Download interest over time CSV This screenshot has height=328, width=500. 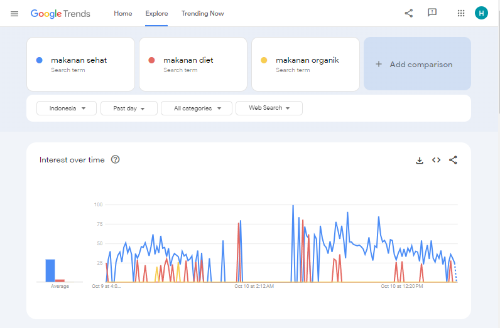[420, 160]
